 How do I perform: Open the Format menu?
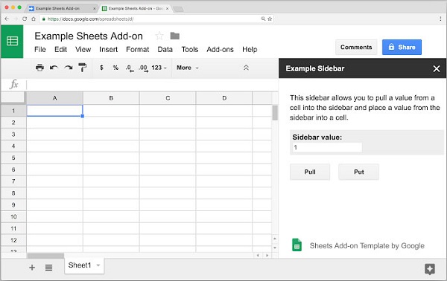[x=137, y=50]
